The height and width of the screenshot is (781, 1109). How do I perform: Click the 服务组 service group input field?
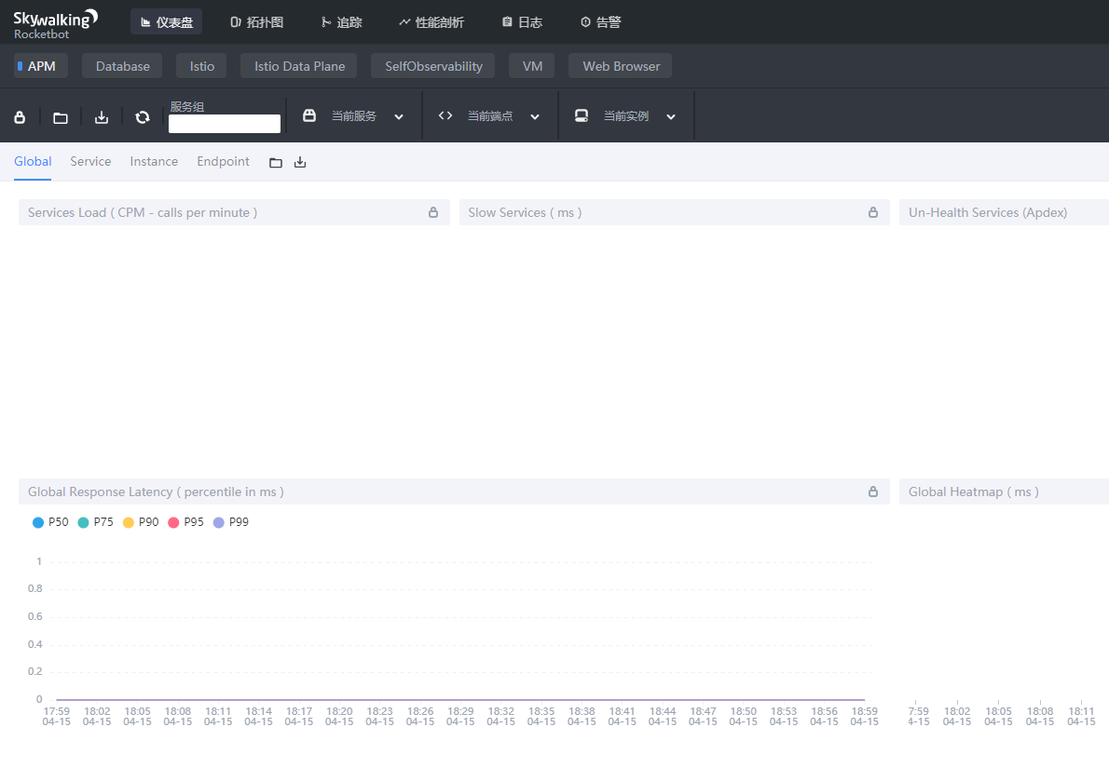click(x=224, y=123)
